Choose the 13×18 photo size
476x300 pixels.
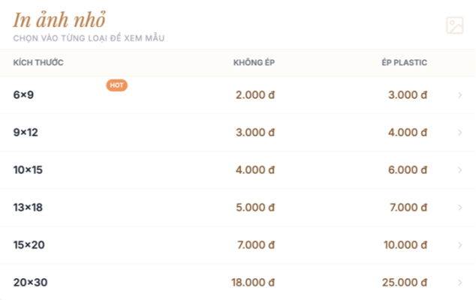(29, 208)
